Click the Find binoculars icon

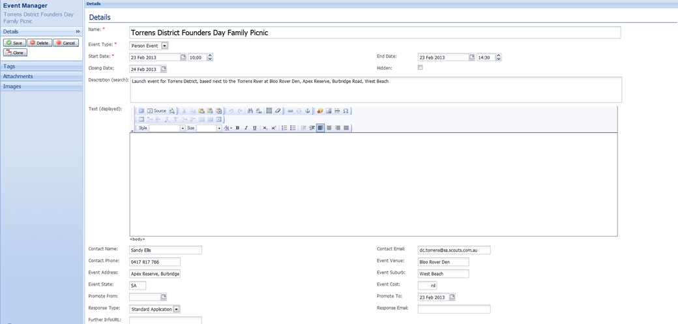click(x=250, y=111)
